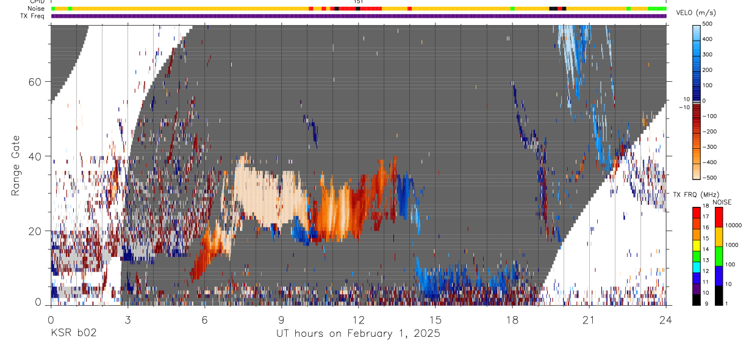Screen dimensions: 749x346
Task: Click the x-axis tick label "3"
Action: pos(127,319)
